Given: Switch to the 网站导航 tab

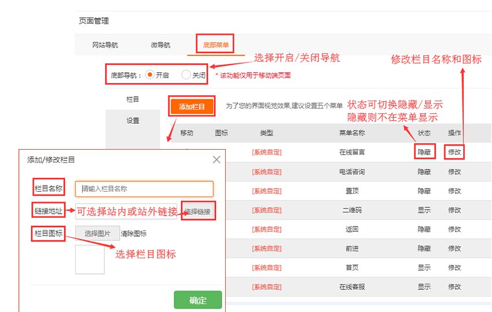Looking at the screenshot, I should (105, 44).
